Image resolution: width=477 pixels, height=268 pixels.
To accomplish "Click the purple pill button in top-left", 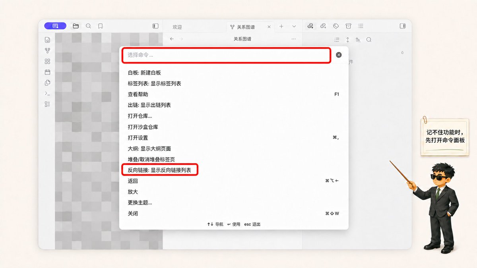I will [x=55, y=26].
